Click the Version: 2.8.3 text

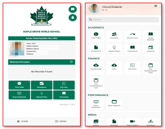point(67,105)
